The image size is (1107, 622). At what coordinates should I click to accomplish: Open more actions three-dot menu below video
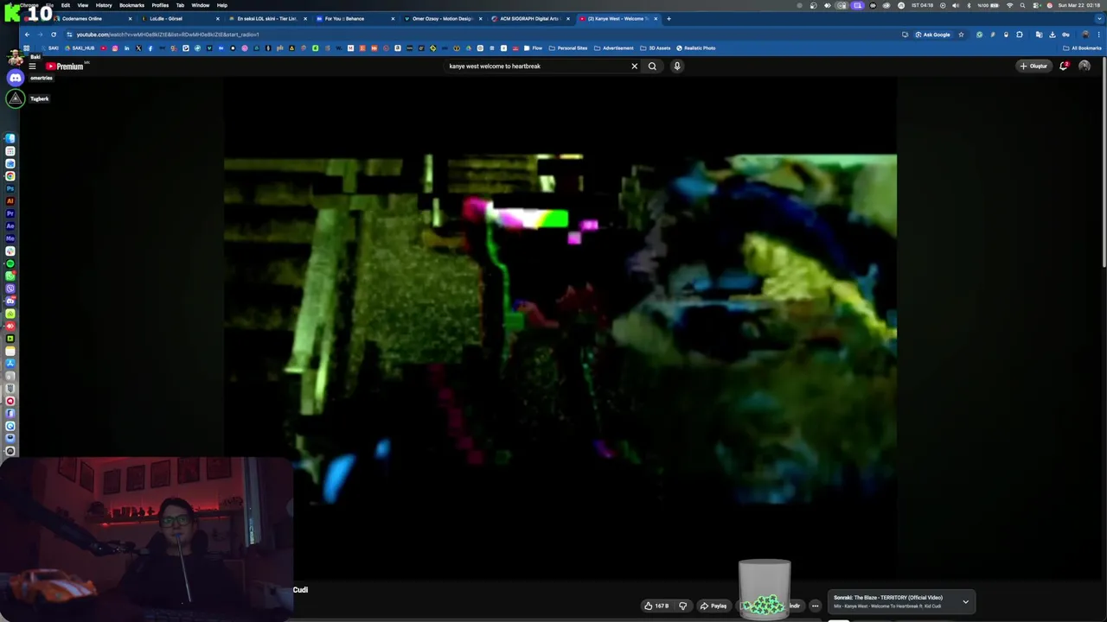pyautogui.click(x=815, y=606)
